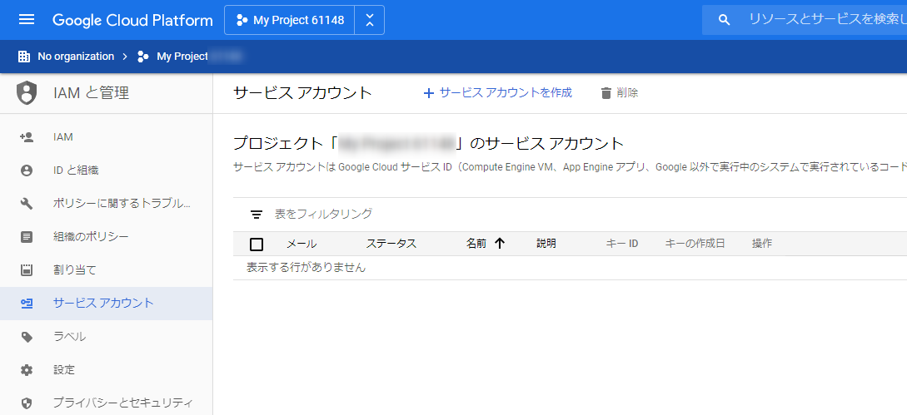
Task: Open IAM menu item in sidebar
Action: click(63, 137)
